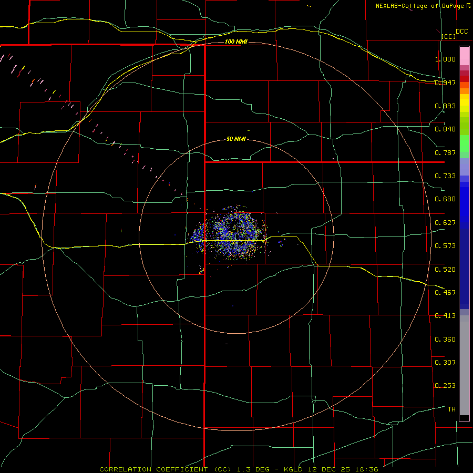Click the 18:36 timestamp in caption
Screen dimensions: 473x473
pos(366,469)
